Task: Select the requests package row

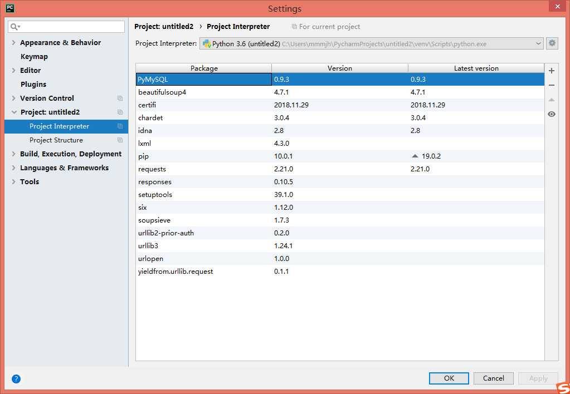Action: click(340, 169)
